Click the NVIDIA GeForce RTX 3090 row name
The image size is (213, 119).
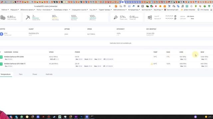click(14, 57)
